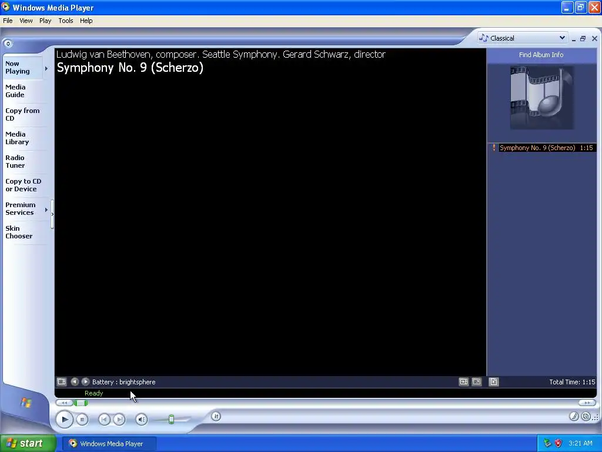Click the warning icon beside playlist track

494,148
